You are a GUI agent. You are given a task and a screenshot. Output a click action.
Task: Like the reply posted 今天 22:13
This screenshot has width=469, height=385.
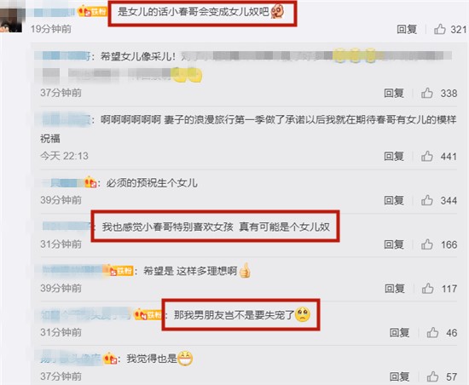click(427, 156)
